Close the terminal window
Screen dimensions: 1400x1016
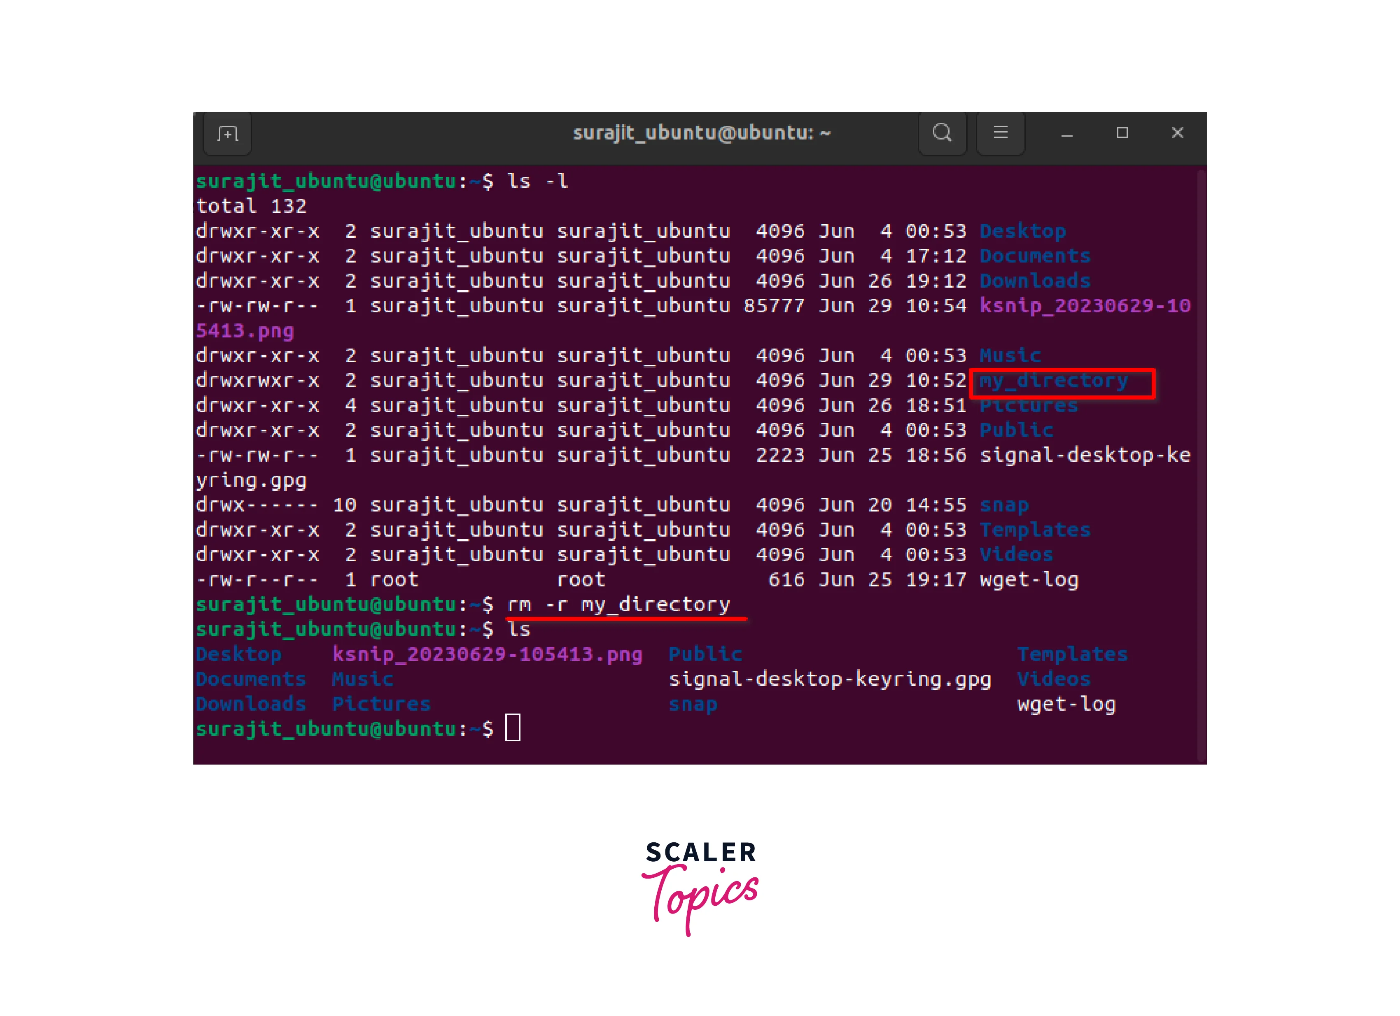[x=1177, y=133]
